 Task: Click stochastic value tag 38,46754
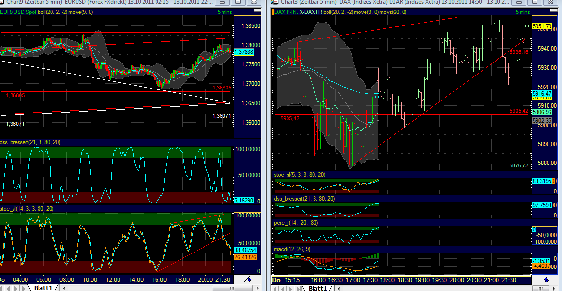tap(245, 250)
